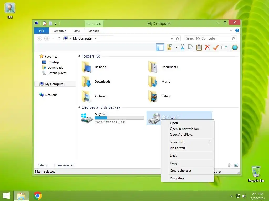Expand Share with submenu
269x201 pixels.
click(187, 142)
